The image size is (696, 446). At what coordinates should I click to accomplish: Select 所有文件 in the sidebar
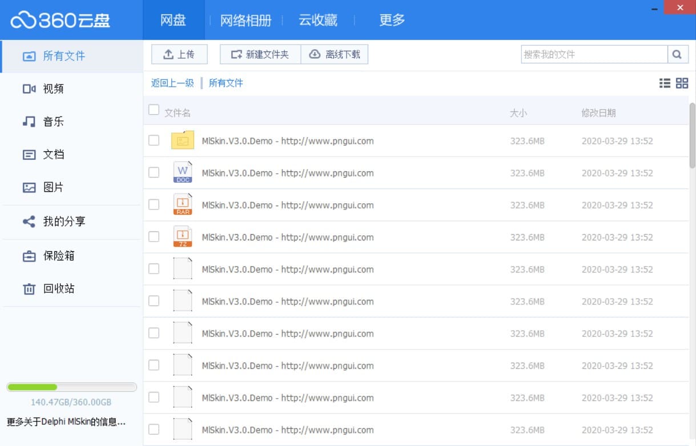[x=71, y=56]
